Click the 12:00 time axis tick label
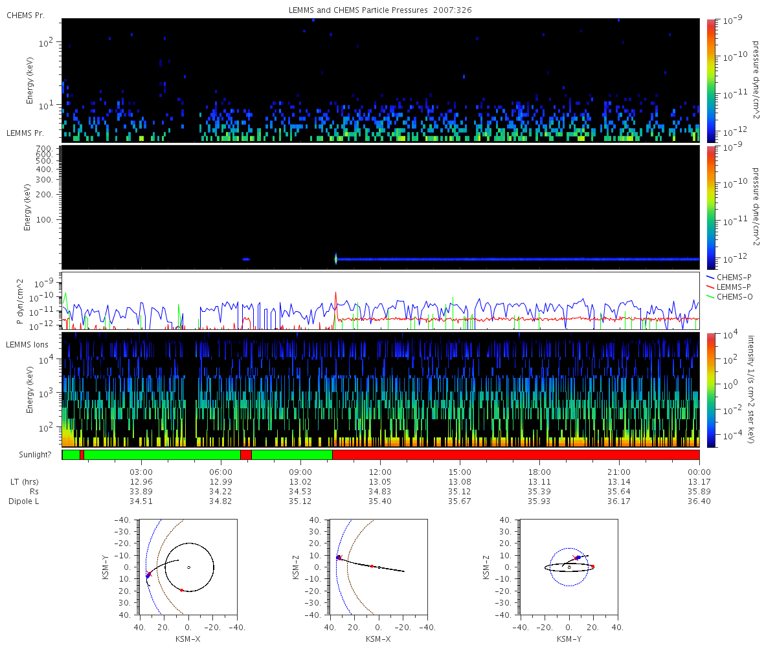This screenshot has width=777, height=647. tap(380, 472)
